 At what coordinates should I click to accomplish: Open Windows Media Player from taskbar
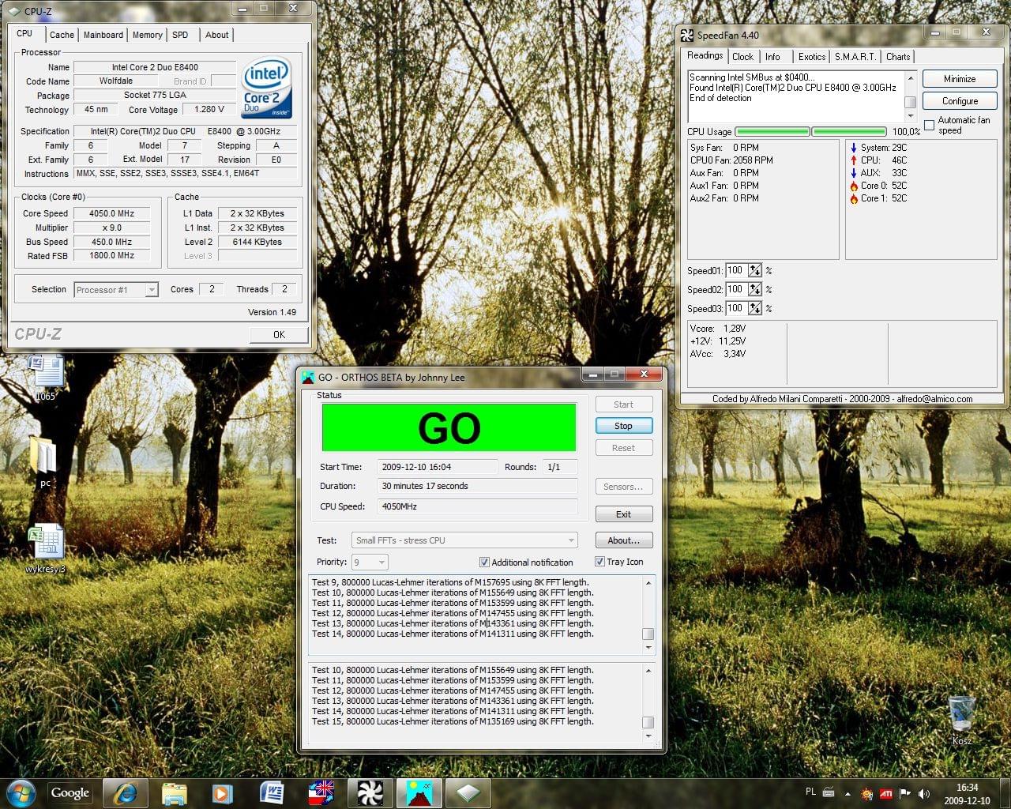click(222, 792)
